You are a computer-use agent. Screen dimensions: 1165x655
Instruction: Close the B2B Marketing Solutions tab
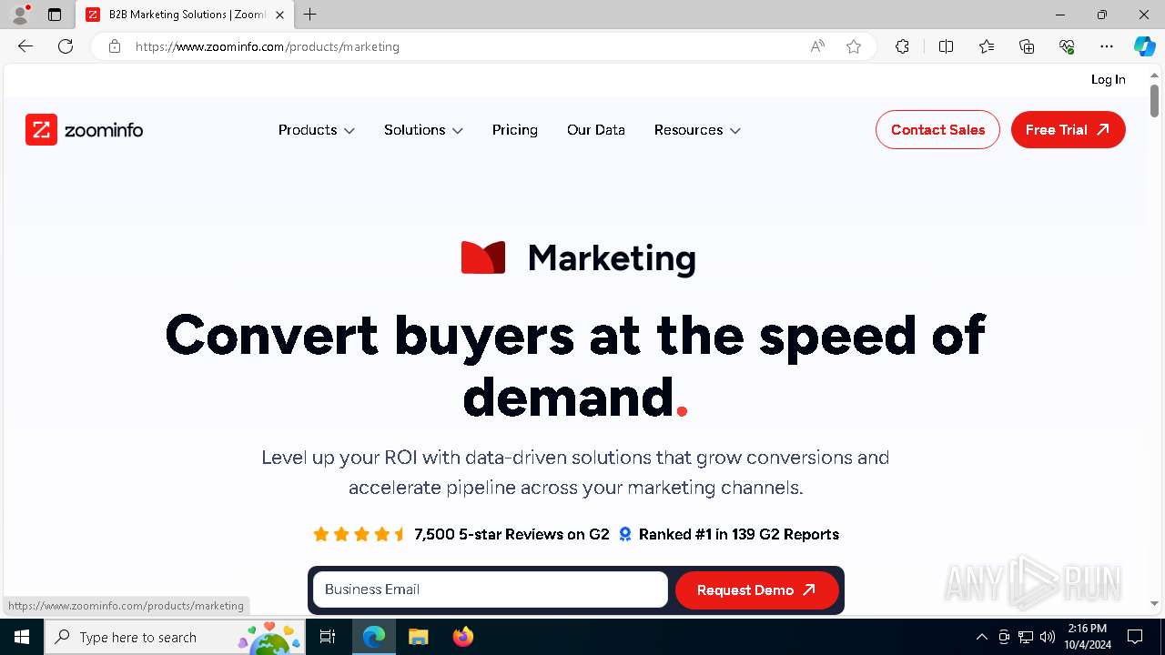[279, 15]
